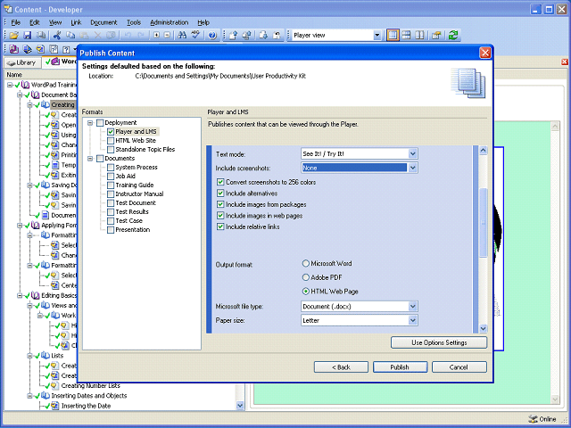Open the File menu

coord(16,22)
